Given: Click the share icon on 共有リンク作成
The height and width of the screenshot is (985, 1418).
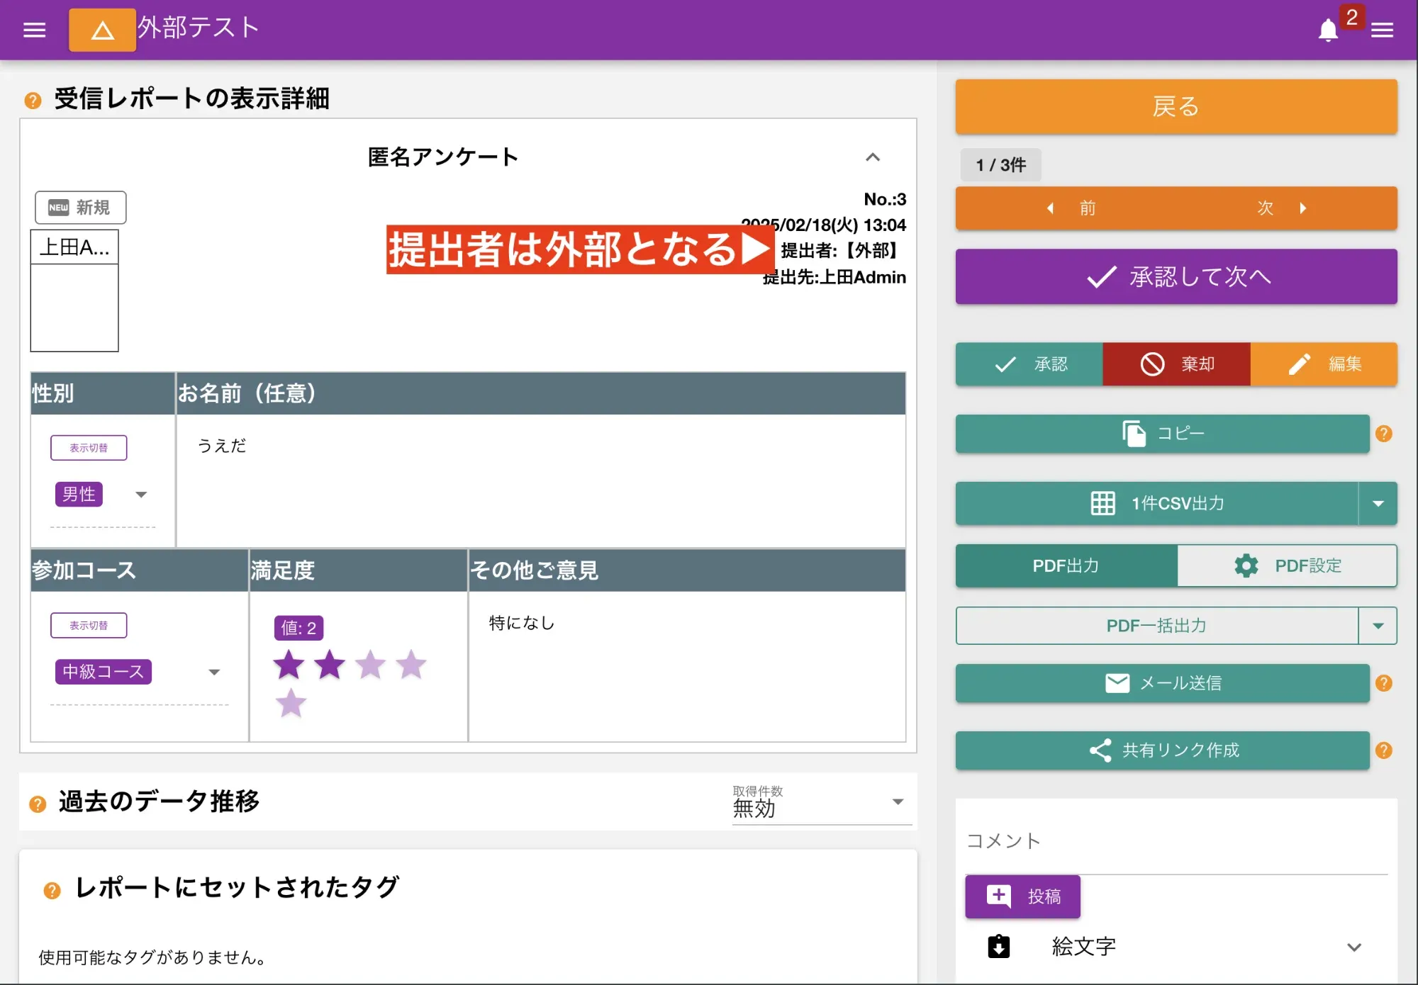Looking at the screenshot, I should [x=1100, y=750].
